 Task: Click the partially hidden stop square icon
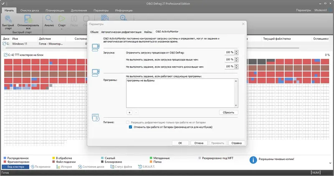pos(86,19)
